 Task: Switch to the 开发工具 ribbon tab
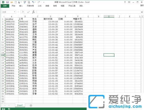coord(72,6)
